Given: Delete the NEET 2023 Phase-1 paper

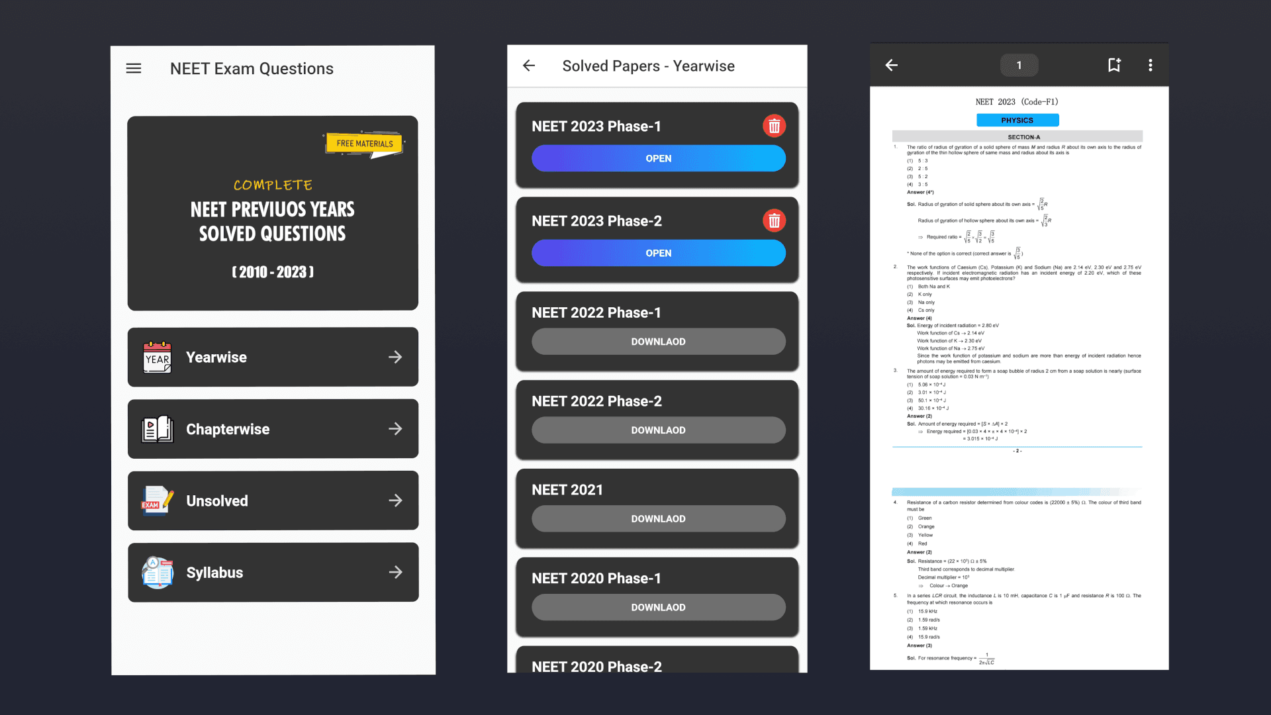Looking at the screenshot, I should 774,125.
